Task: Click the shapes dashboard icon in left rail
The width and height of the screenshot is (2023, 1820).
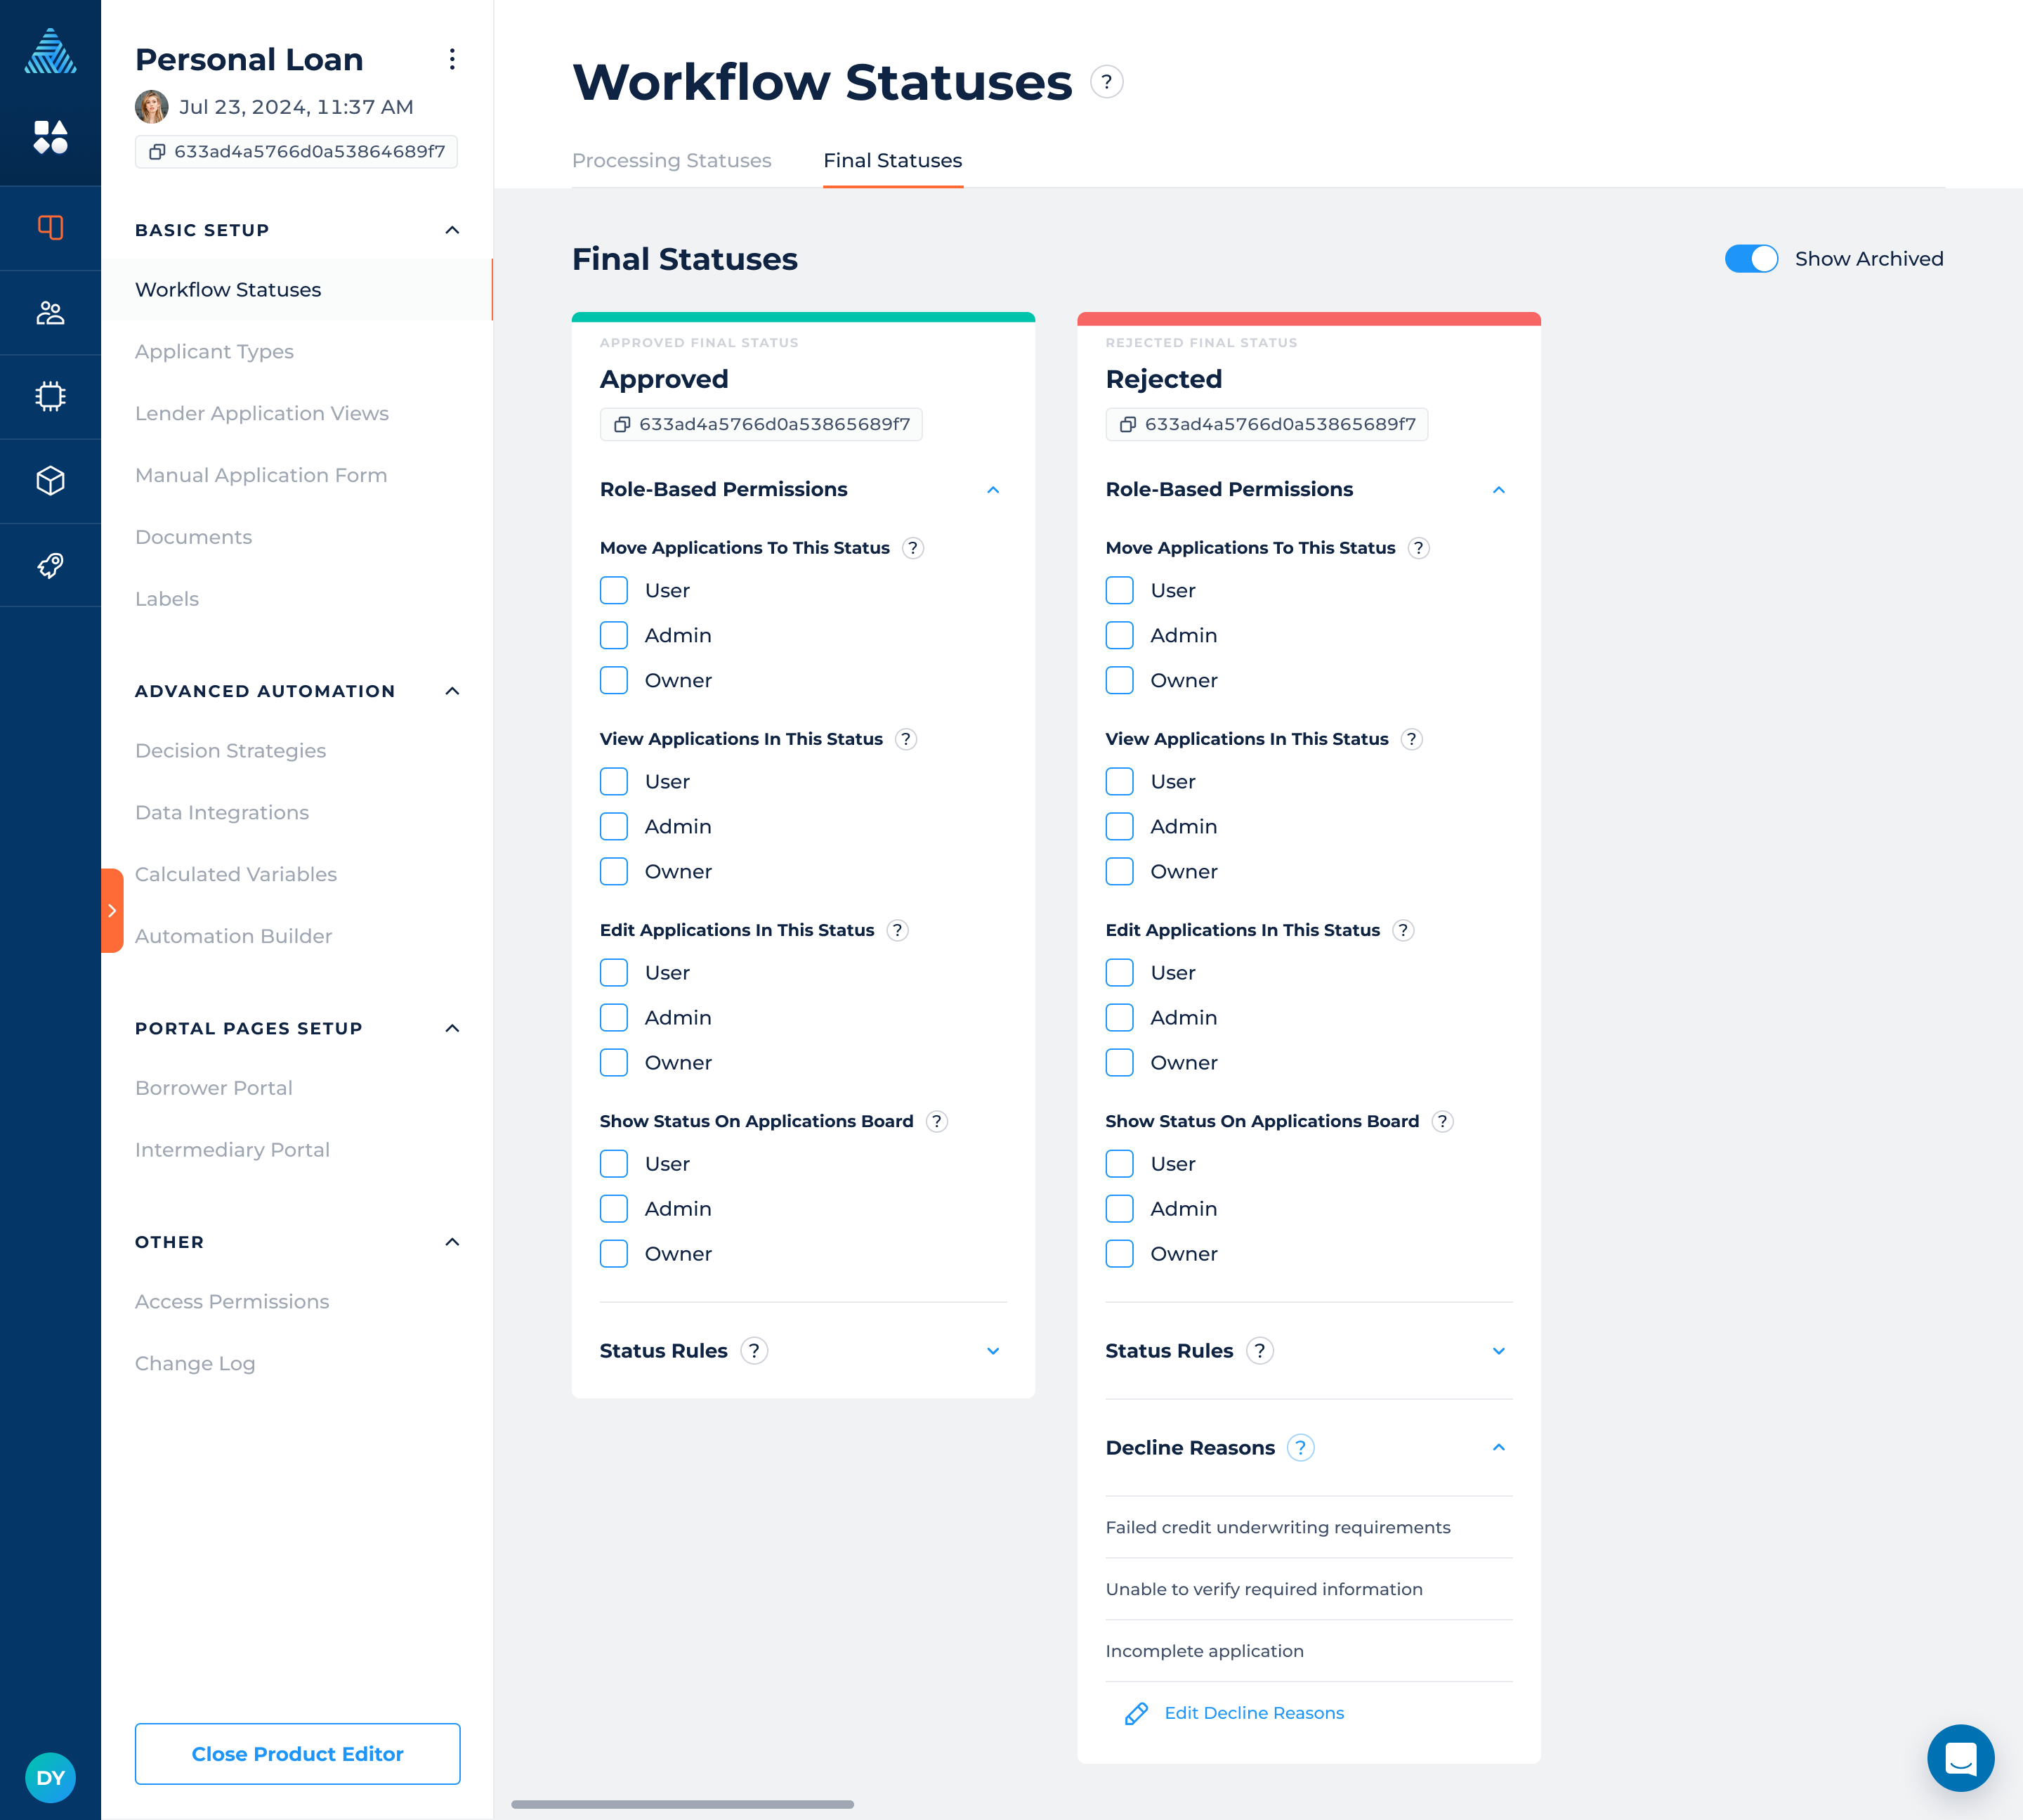Action: [x=50, y=137]
